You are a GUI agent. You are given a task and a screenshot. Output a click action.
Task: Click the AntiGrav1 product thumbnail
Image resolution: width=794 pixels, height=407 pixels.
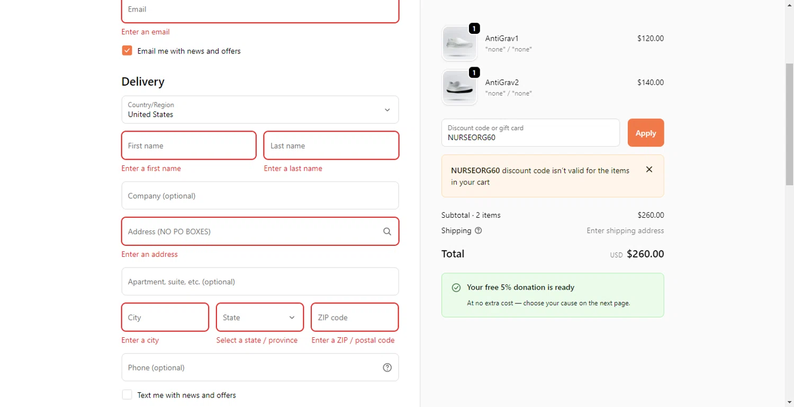point(459,43)
